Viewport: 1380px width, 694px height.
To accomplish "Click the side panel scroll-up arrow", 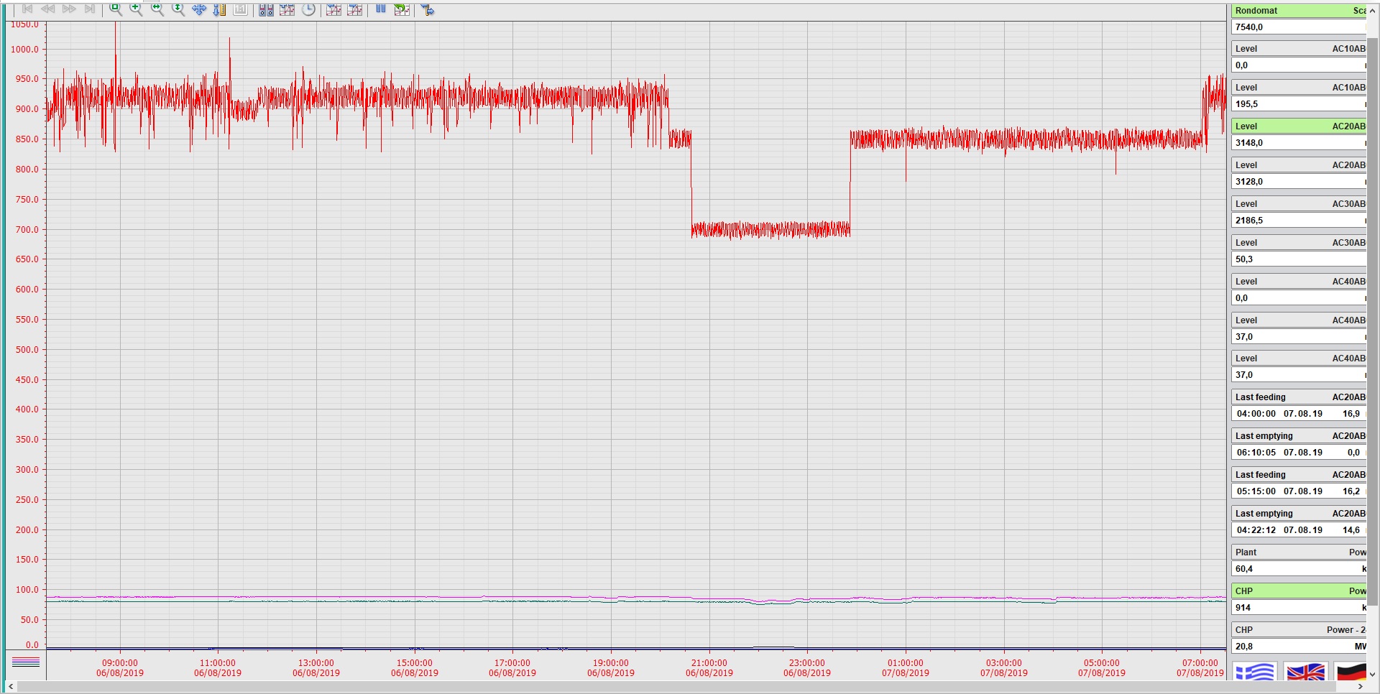I will (1372, 10).
